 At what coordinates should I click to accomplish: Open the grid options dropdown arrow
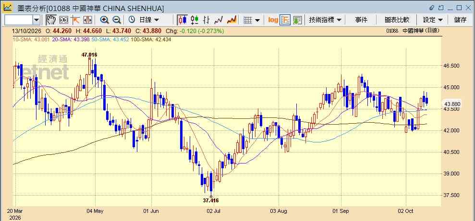[x=257, y=20]
